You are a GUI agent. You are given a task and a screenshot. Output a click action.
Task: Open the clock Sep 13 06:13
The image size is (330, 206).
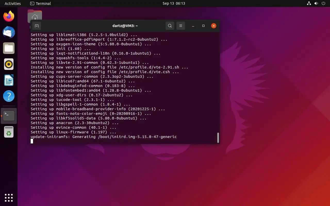174,4
